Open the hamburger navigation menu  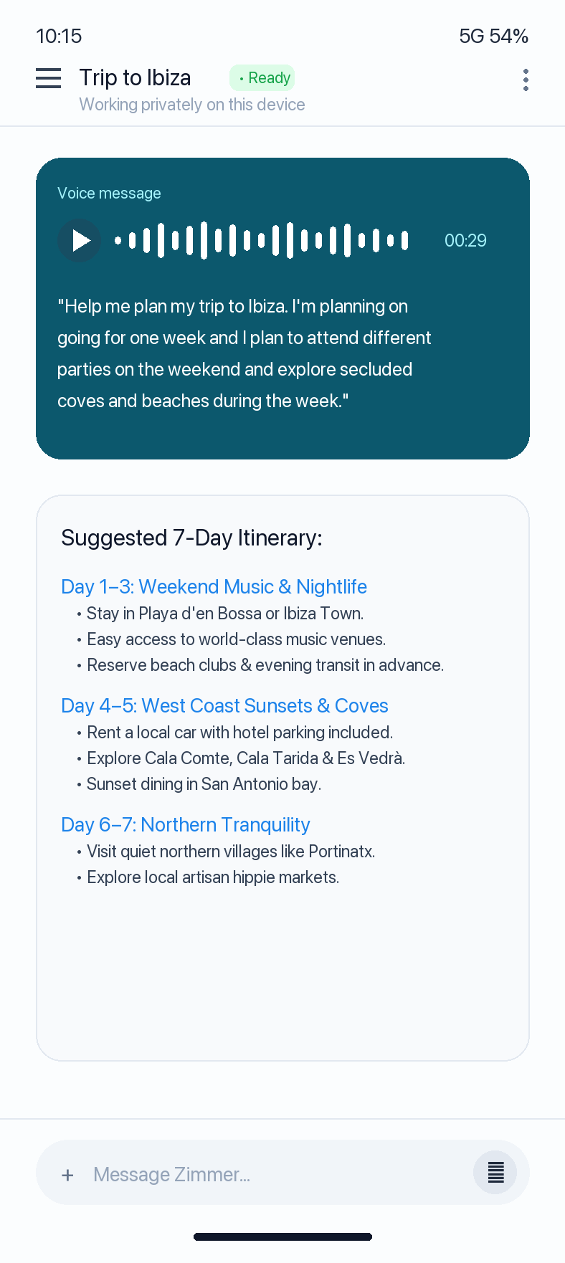pyautogui.click(x=48, y=78)
